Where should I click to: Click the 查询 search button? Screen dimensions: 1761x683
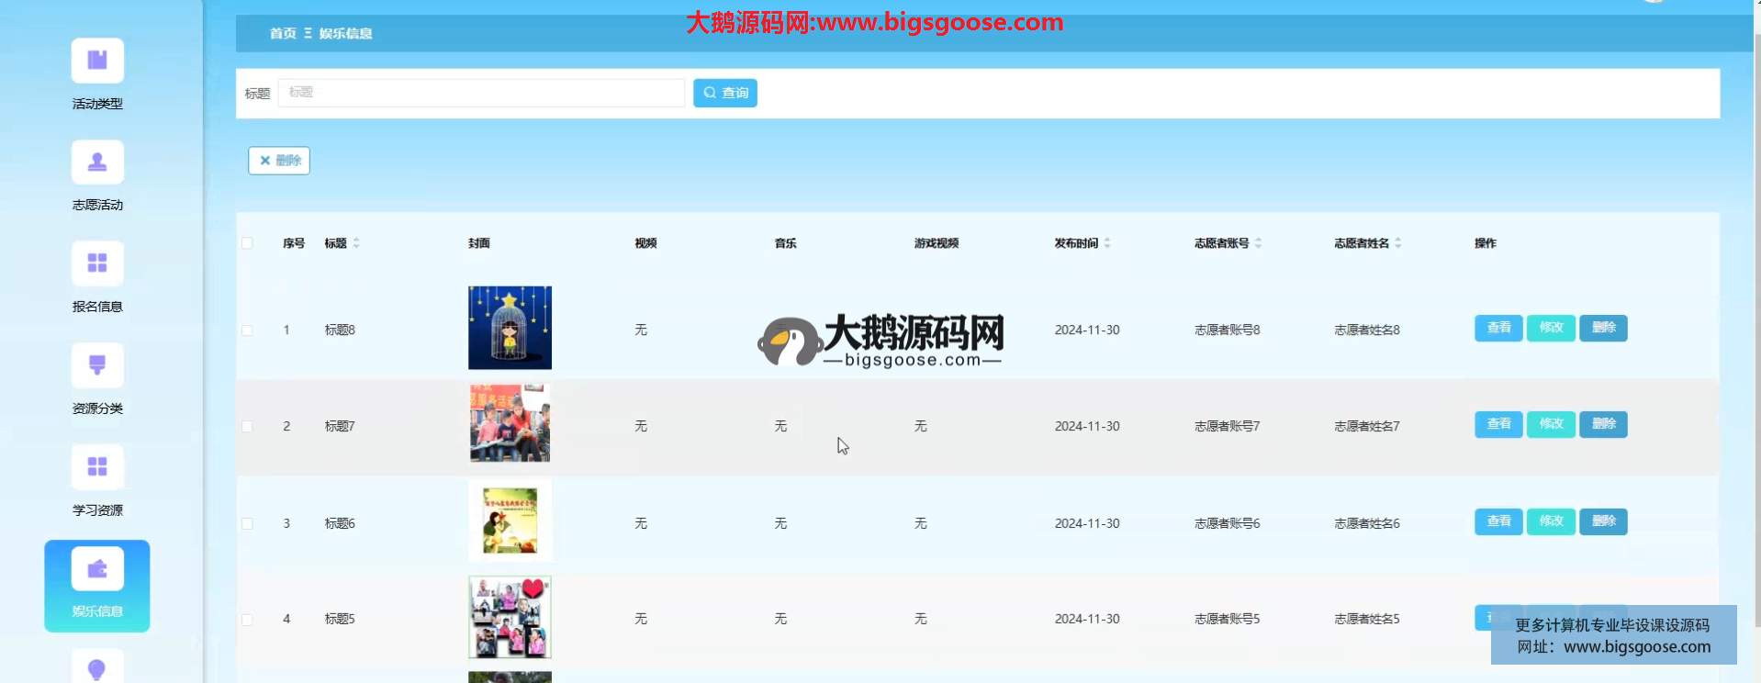(724, 93)
